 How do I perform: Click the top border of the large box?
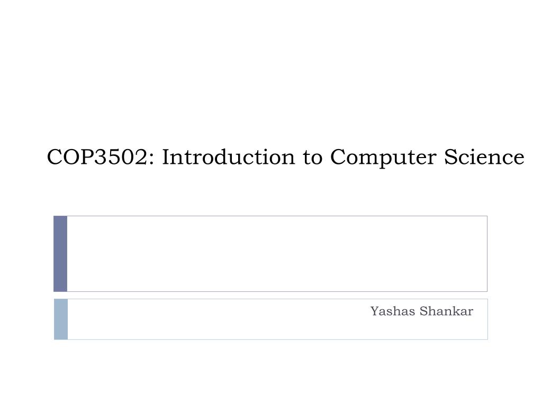tap(277, 216)
